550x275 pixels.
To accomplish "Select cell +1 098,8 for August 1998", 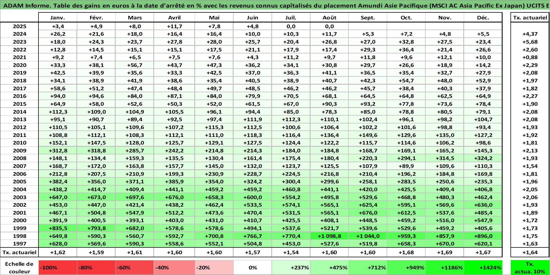I will 329,236.
